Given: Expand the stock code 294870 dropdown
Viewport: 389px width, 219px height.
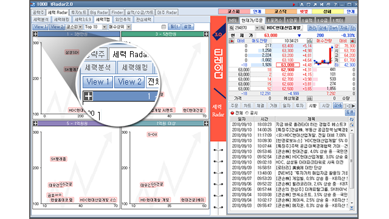Looking at the screenshot, I should (x=256, y=28).
